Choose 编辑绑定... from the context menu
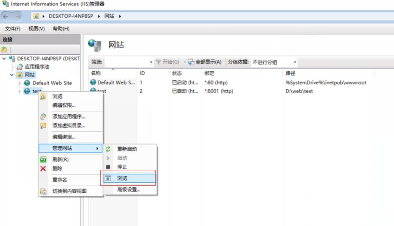394x226 pixels. click(64, 137)
